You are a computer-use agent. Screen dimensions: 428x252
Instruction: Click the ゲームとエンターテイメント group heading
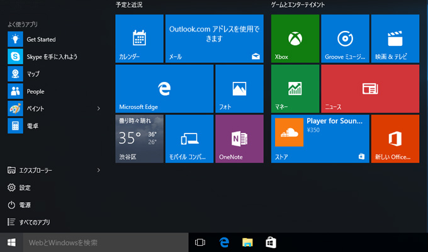(x=298, y=4)
